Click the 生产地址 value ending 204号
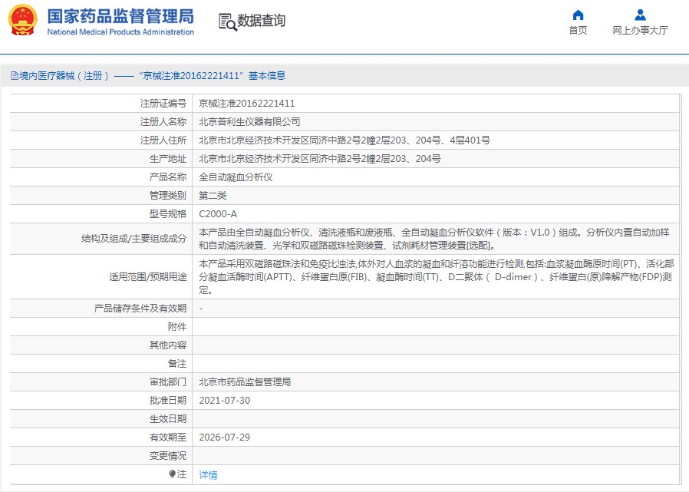The height and width of the screenshot is (492, 689). point(320,159)
